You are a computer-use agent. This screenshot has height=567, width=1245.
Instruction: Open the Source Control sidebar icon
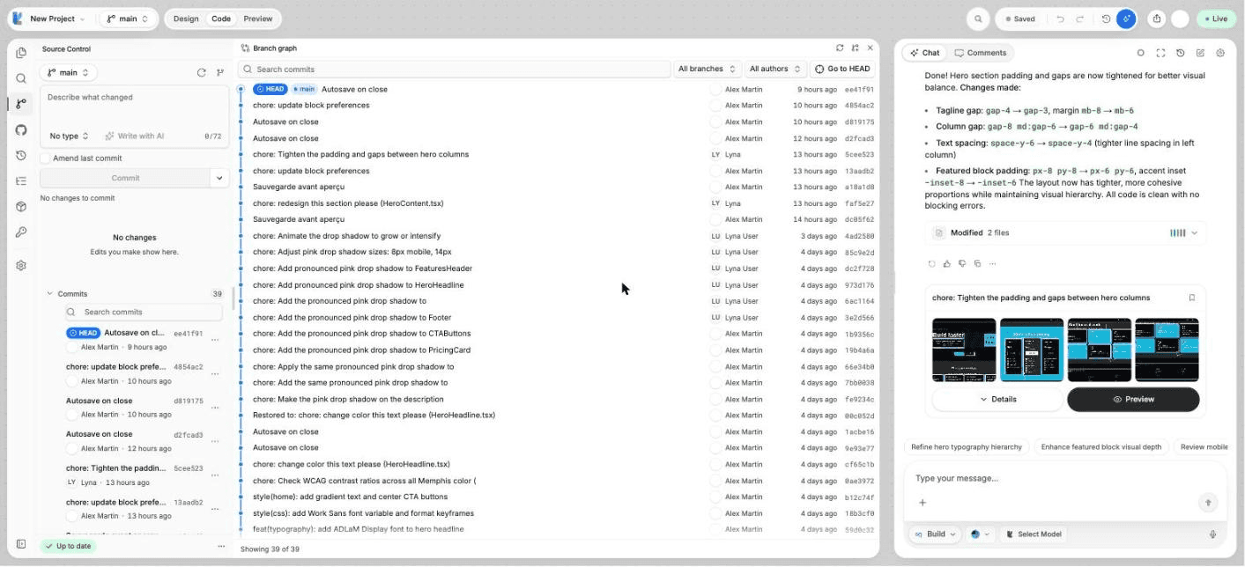click(21, 104)
